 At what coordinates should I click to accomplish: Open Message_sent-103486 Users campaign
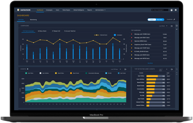click(142, 34)
